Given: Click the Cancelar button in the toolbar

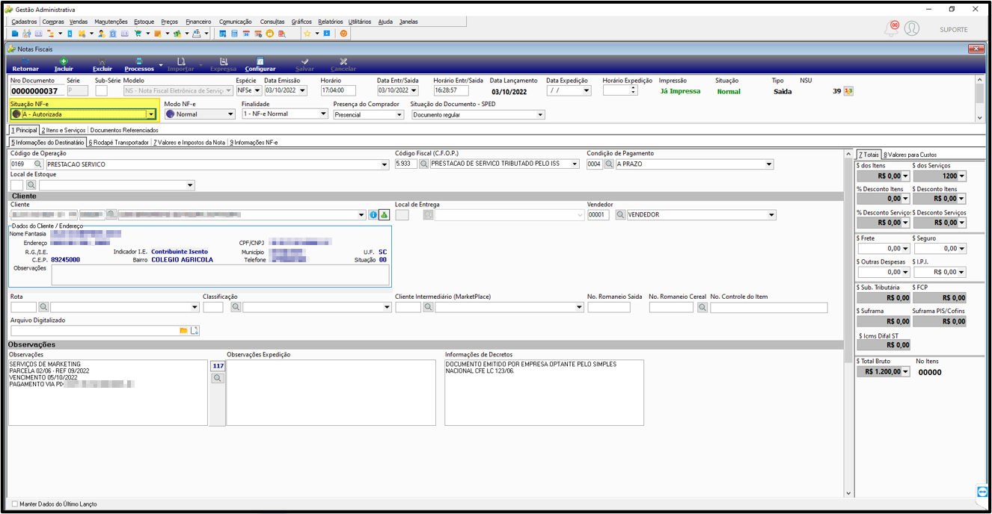Looking at the screenshot, I should tap(343, 65).
